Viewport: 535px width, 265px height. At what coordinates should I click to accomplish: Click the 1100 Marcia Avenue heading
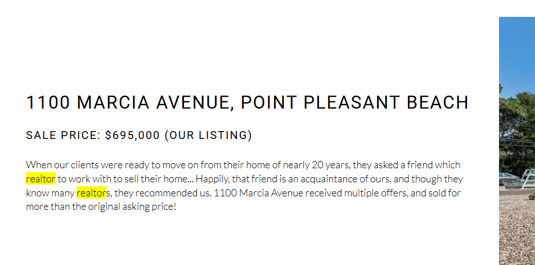point(247,102)
